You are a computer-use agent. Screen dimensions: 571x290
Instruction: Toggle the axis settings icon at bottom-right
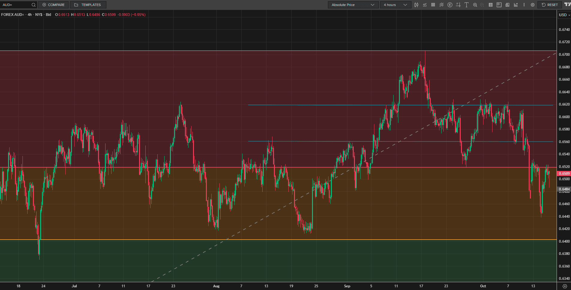(565, 286)
